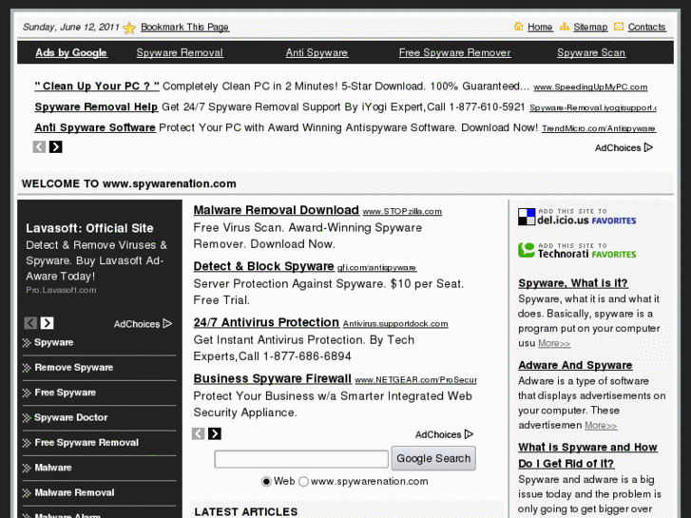Expand 'Spyware, What is it?' More link
Viewport: 691px width, 518px height.
coord(554,343)
